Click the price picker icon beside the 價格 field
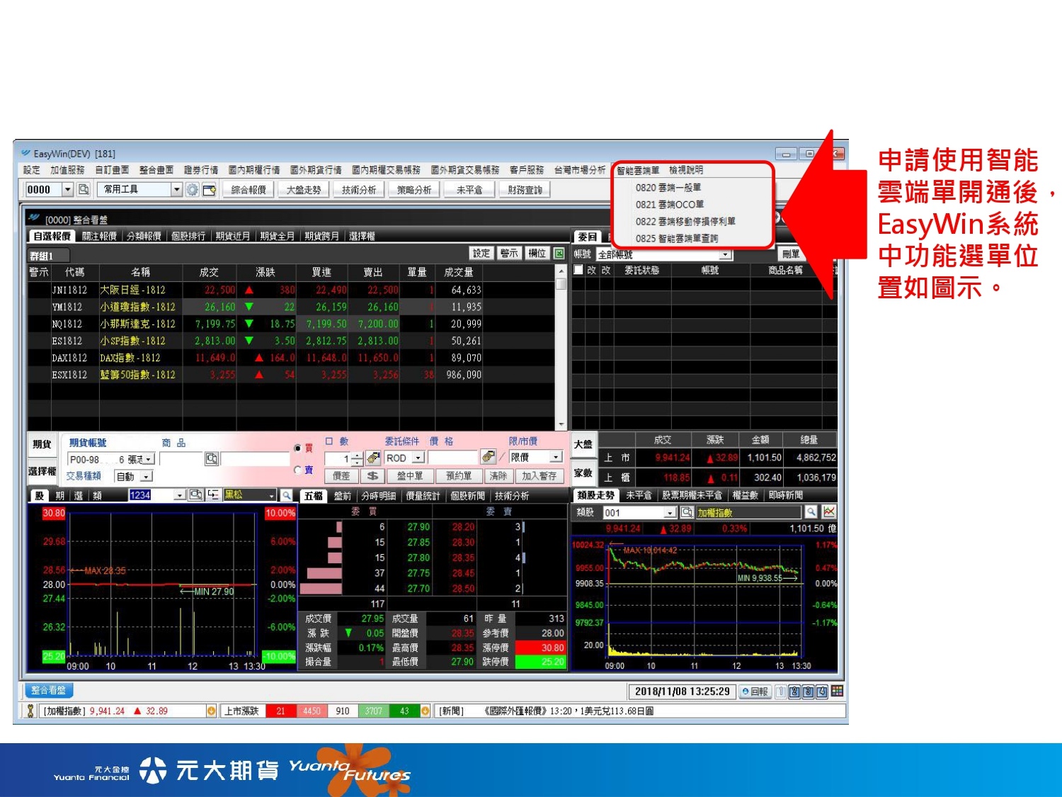 489,458
